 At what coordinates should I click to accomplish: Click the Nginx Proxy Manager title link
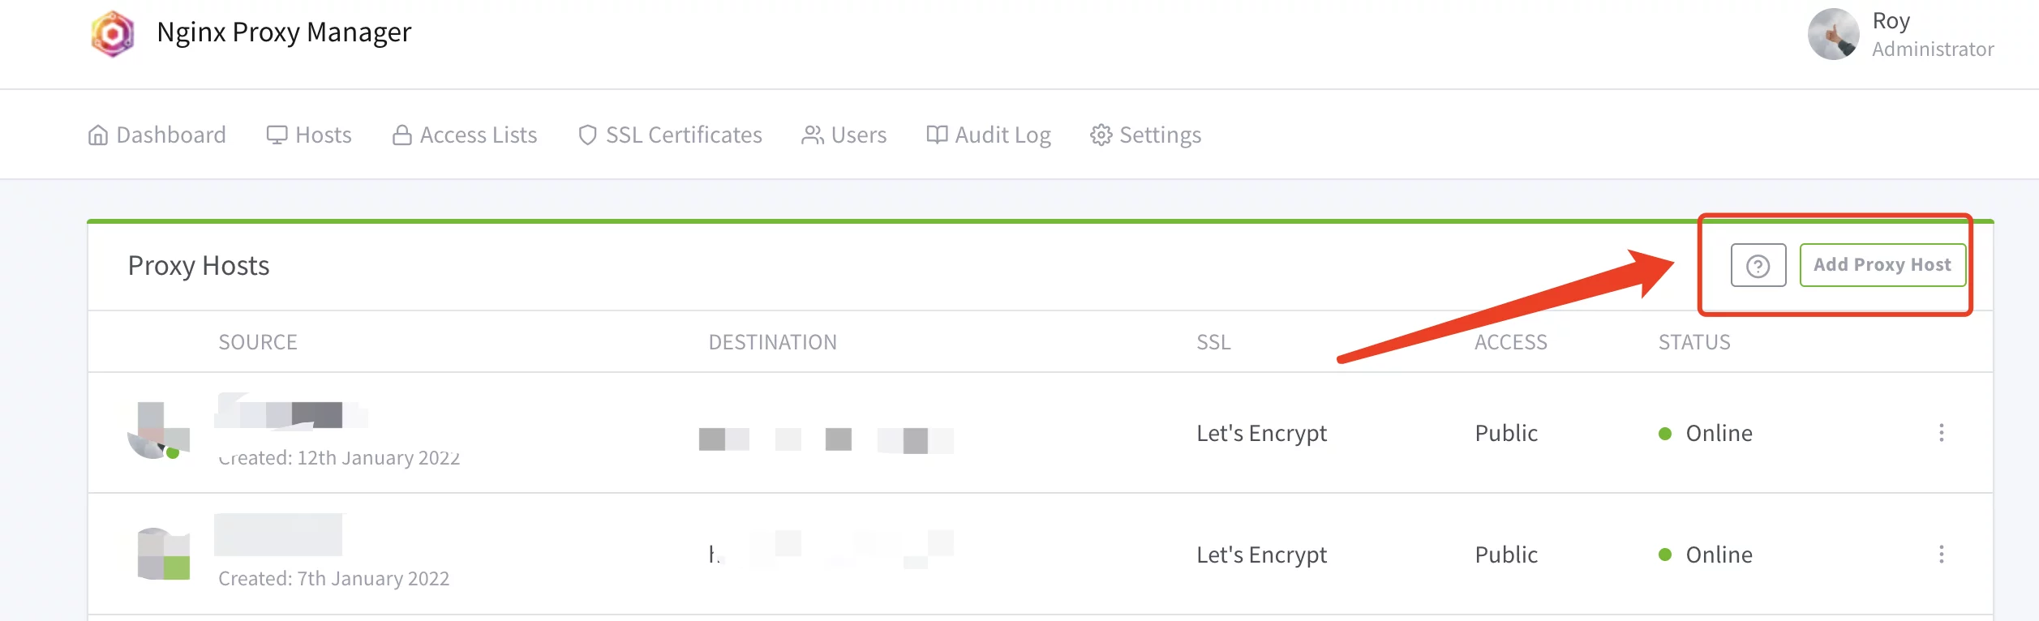(284, 32)
